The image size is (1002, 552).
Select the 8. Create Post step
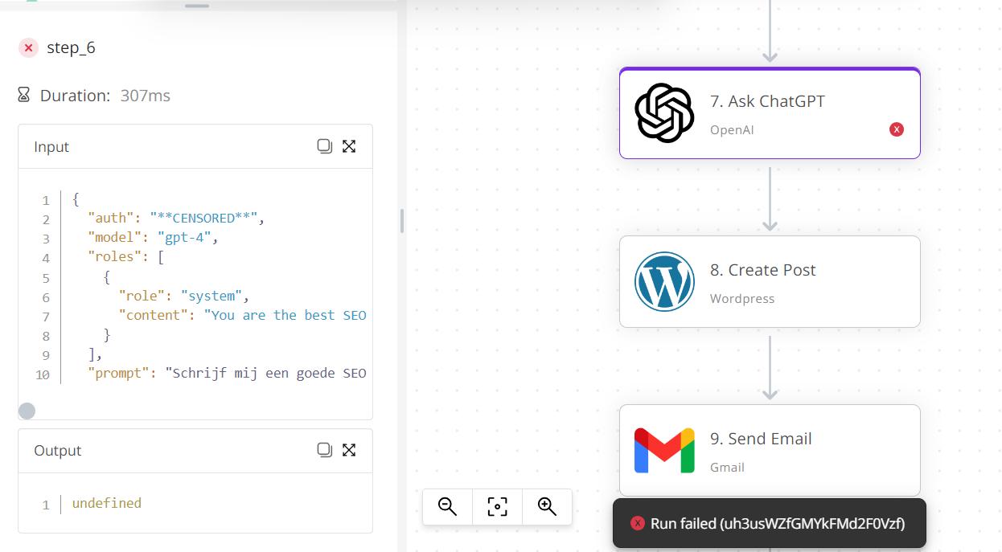pyautogui.click(x=770, y=282)
